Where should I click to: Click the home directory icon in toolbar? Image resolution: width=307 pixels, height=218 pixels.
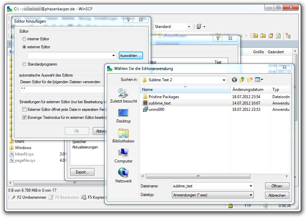pyautogui.click(x=271, y=36)
